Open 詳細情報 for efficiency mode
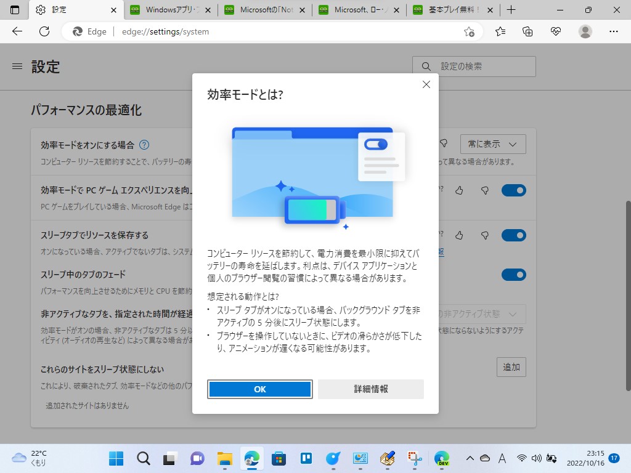 (x=371, y=389)
